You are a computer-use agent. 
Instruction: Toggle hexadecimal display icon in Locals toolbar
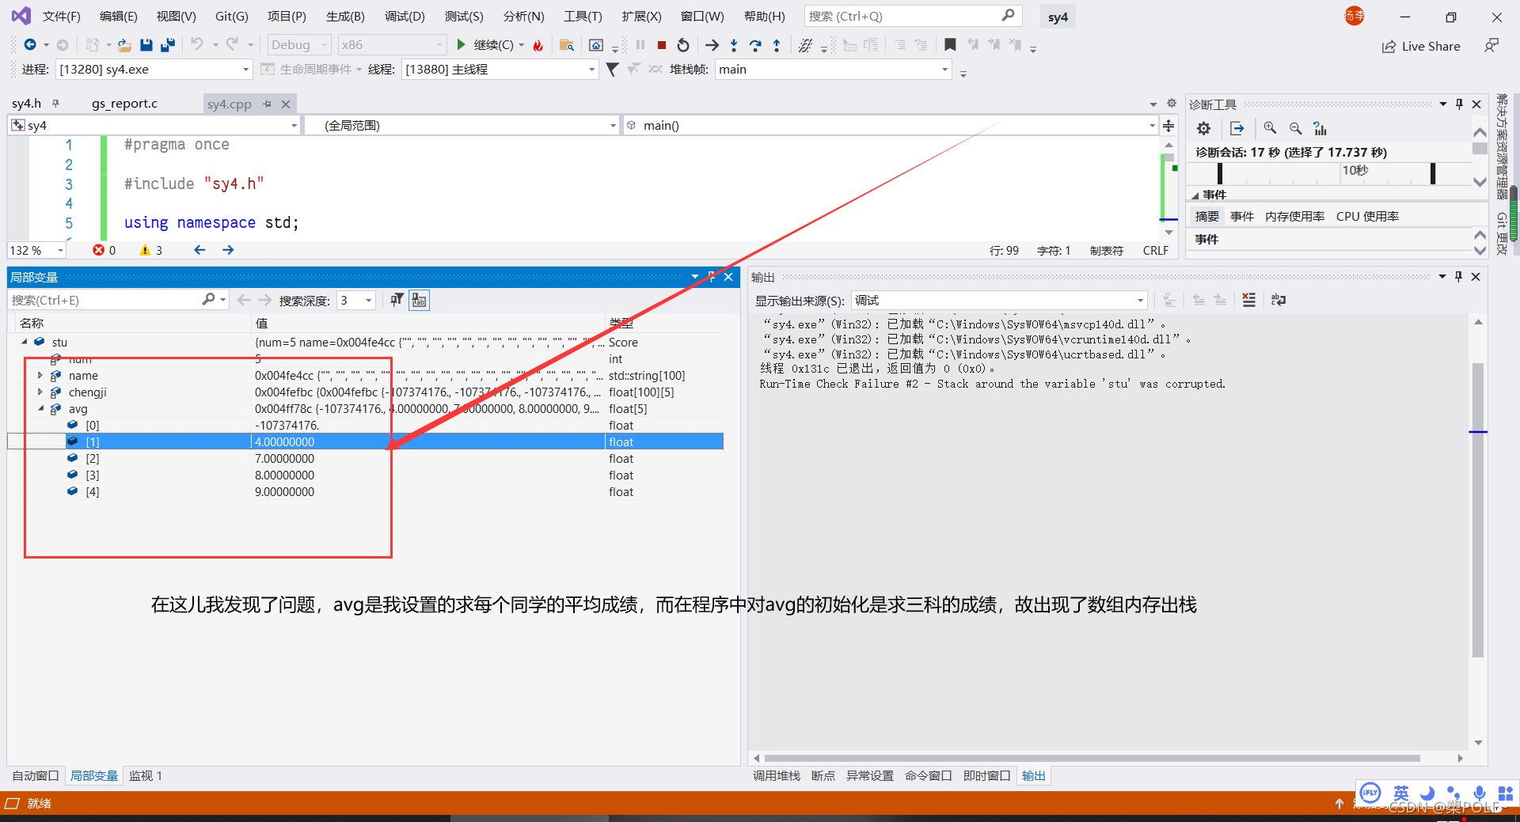pos(419,300)
